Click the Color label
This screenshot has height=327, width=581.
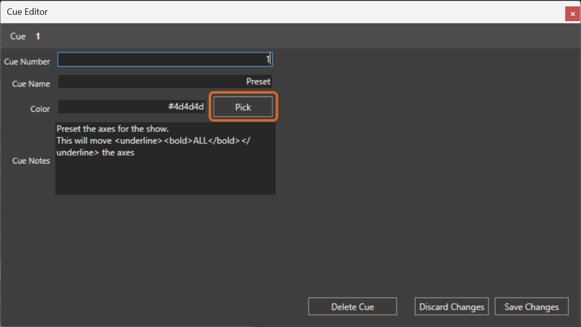[x=40, y=109]
